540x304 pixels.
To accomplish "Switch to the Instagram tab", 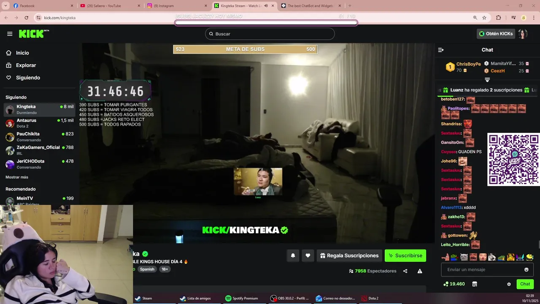I will pos(177,5).
